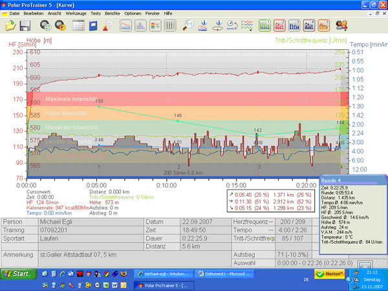Screen dimensions: 388x291
Task: Open the Fenster menu
Action: tap(153, 14)
